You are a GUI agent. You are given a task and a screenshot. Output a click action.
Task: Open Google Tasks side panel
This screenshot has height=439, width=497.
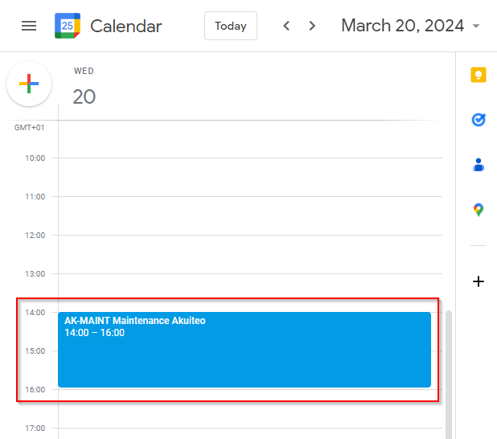coord(479,120)
